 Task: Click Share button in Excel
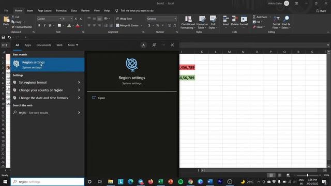[321, 11]
